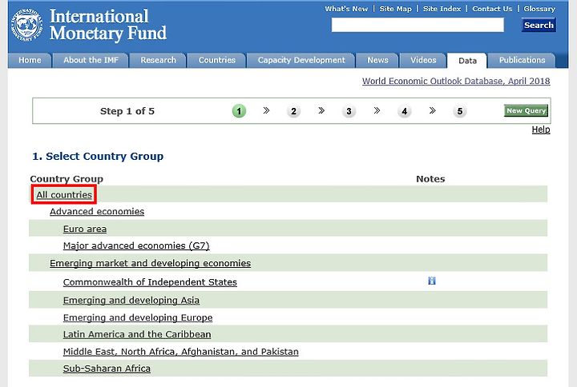
Task: Open the Site Index link
Action: pos(442,9)
